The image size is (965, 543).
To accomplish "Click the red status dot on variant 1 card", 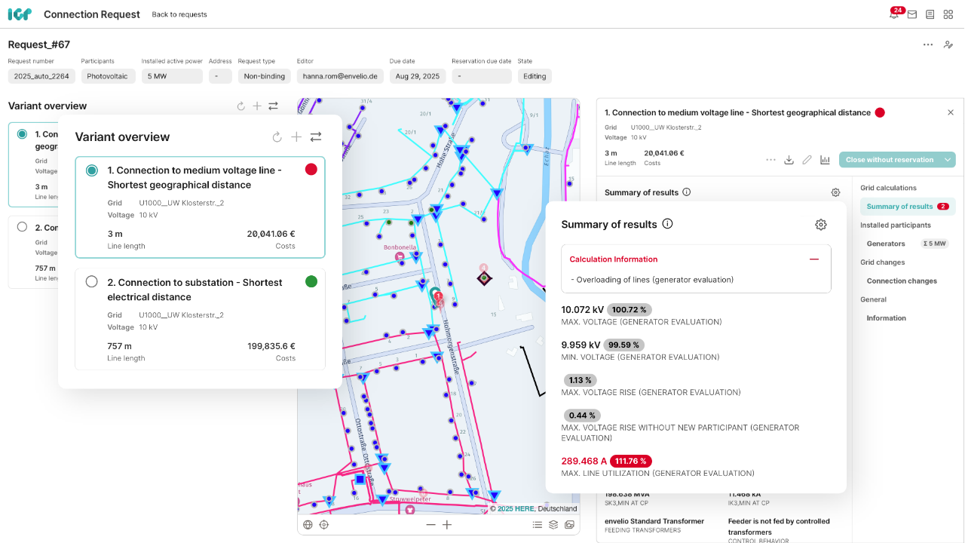I will click(311, 170).
